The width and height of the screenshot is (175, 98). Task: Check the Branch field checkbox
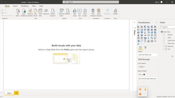164,35
